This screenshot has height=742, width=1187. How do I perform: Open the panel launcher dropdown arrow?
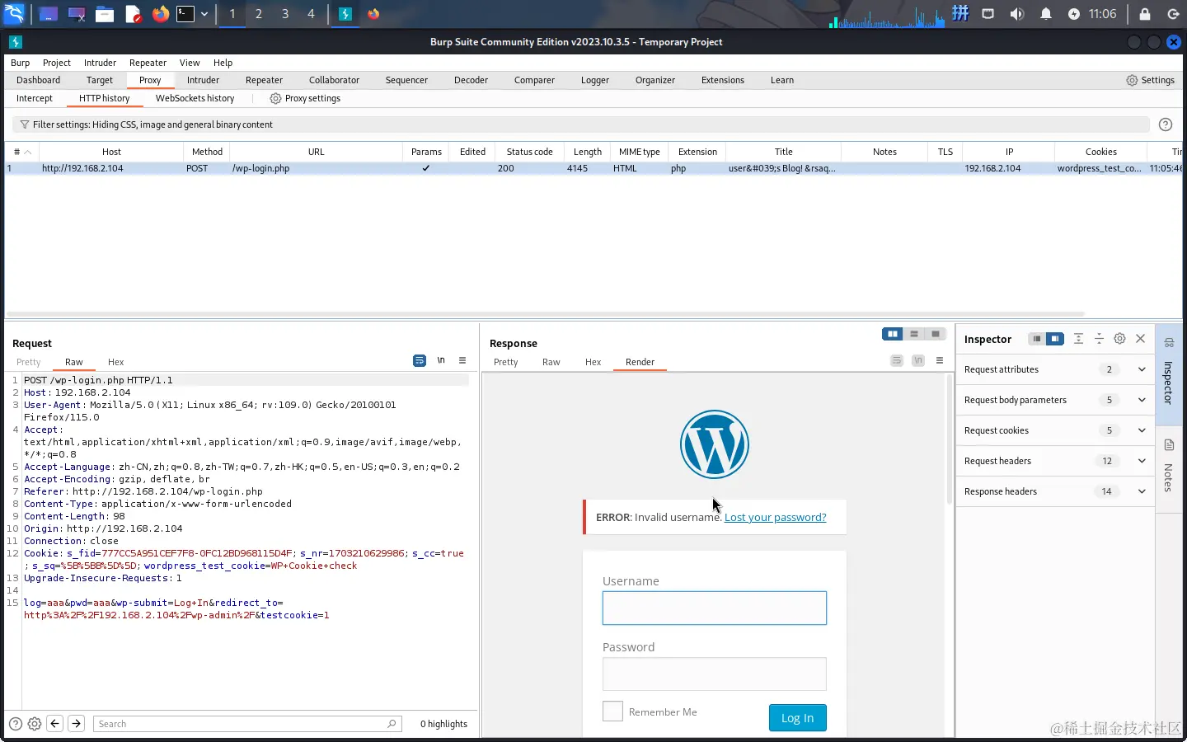[204, 14]
